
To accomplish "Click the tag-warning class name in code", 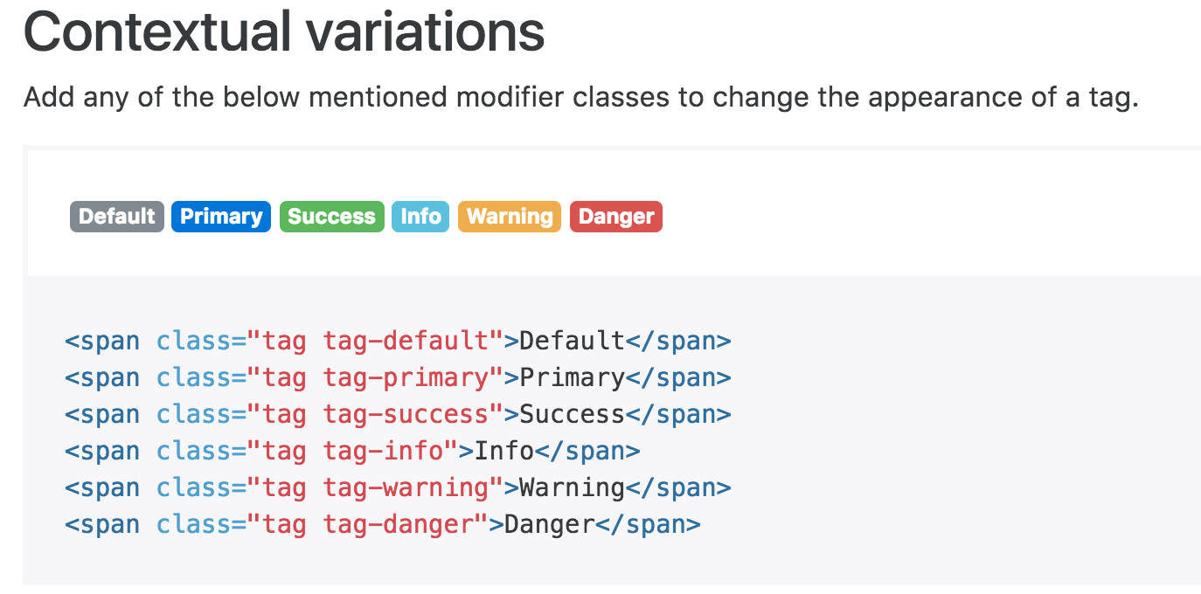I will (406, 488).
